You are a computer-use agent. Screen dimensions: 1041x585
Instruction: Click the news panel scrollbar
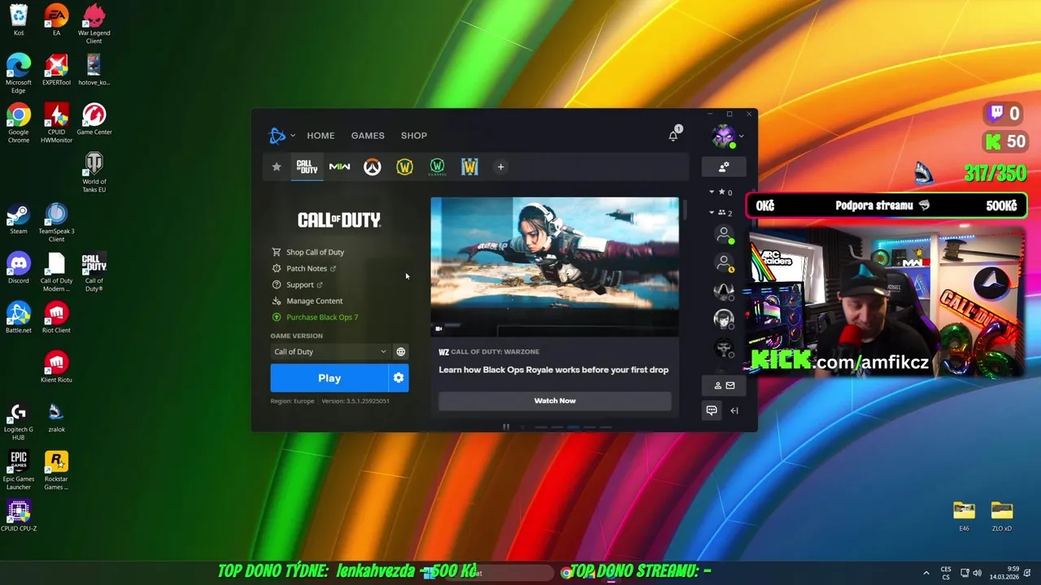[685, 210]
